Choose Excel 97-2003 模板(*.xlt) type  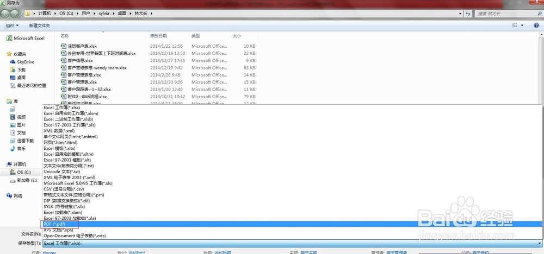coord(292,160)
